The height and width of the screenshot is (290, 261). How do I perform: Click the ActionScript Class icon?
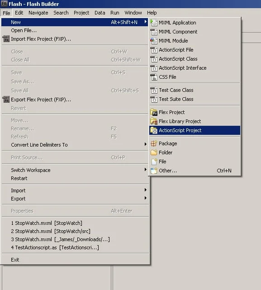click(154, 59)
